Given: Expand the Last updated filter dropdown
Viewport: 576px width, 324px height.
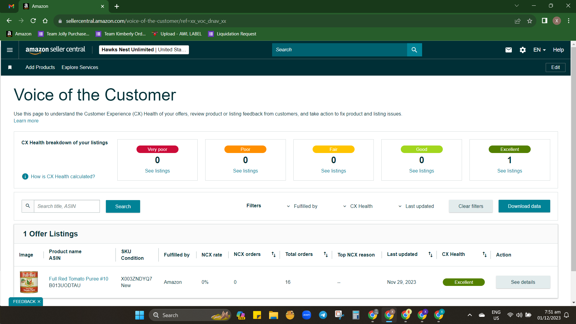Looking at the screenshot, I should coord(416,206).
